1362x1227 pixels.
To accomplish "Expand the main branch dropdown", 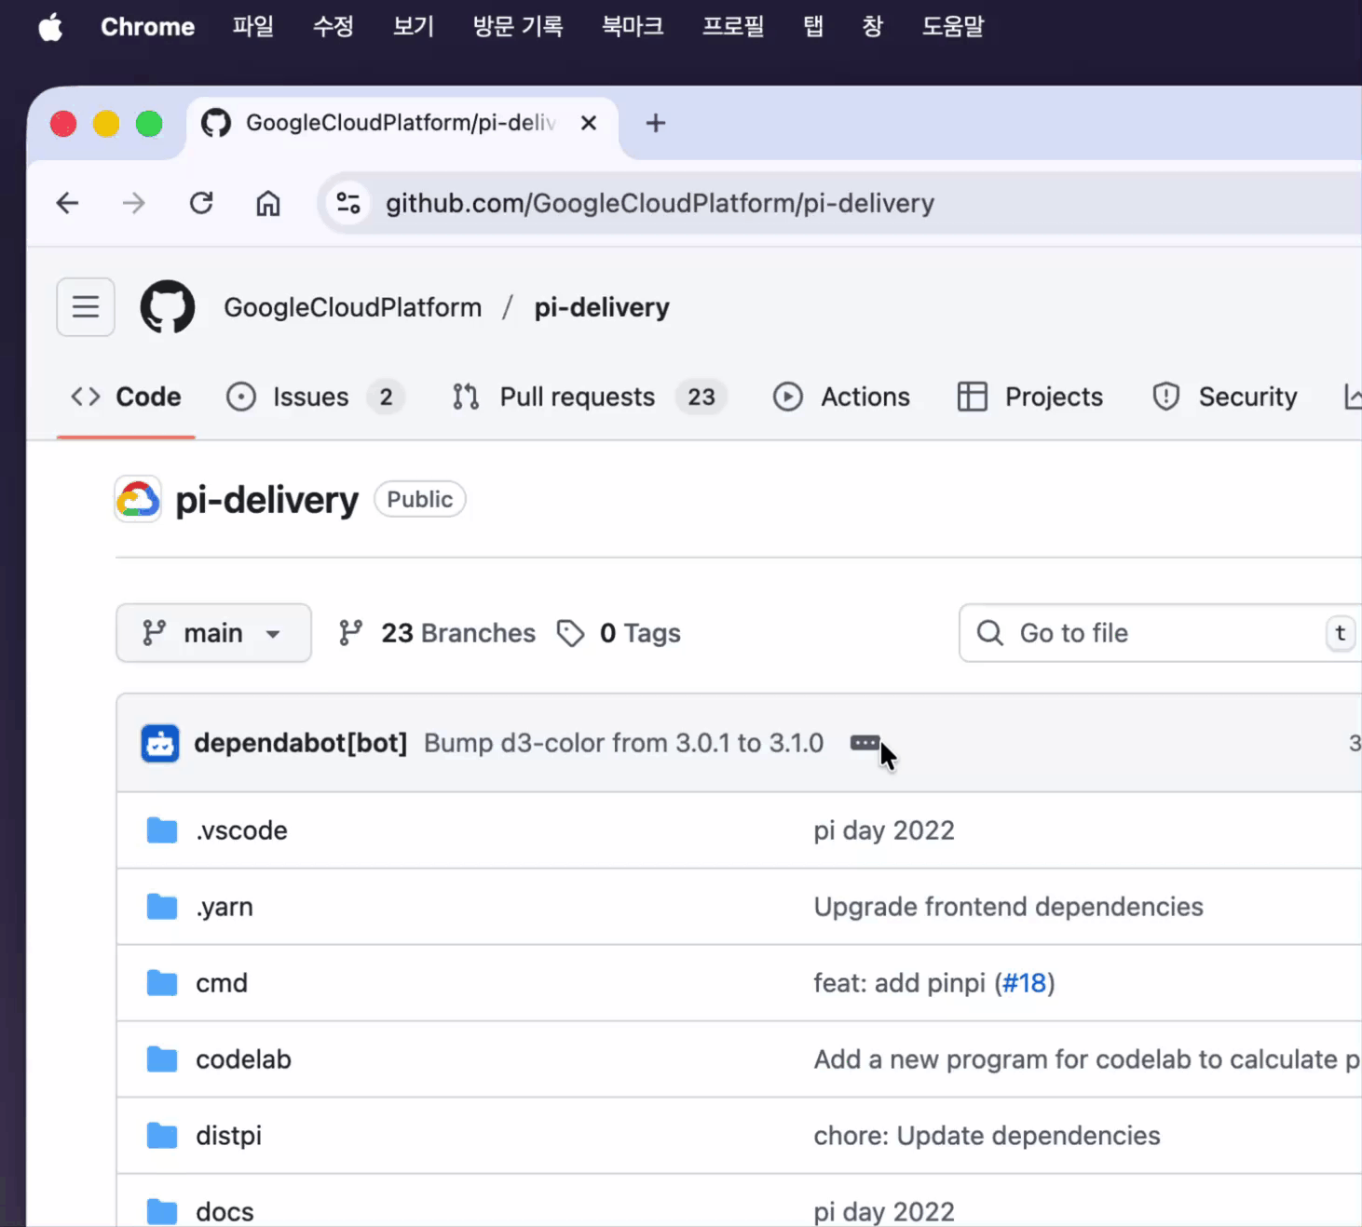I will click(213, 633).
